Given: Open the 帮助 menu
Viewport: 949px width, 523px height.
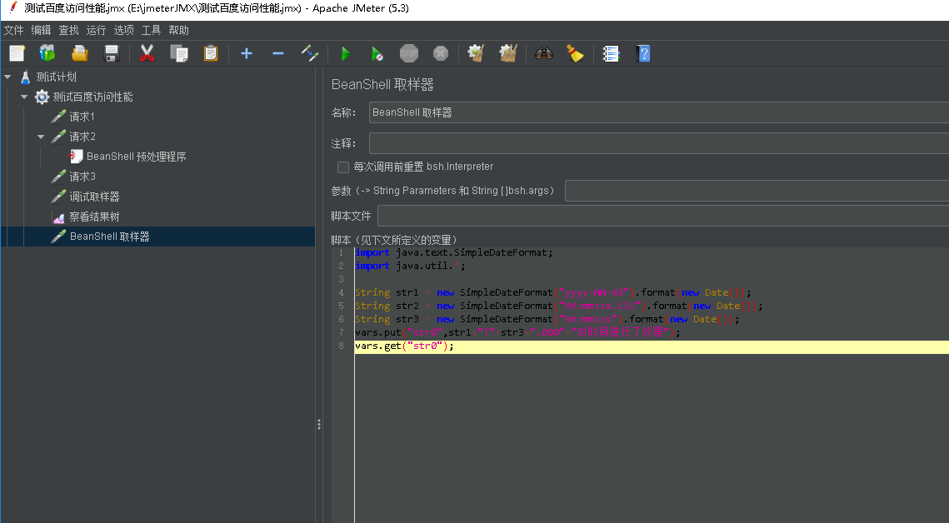Looking at the screenshot, I should coord(178,30).
